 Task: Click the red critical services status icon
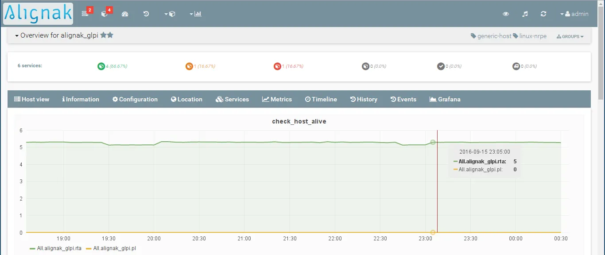(x=277, y=66)
